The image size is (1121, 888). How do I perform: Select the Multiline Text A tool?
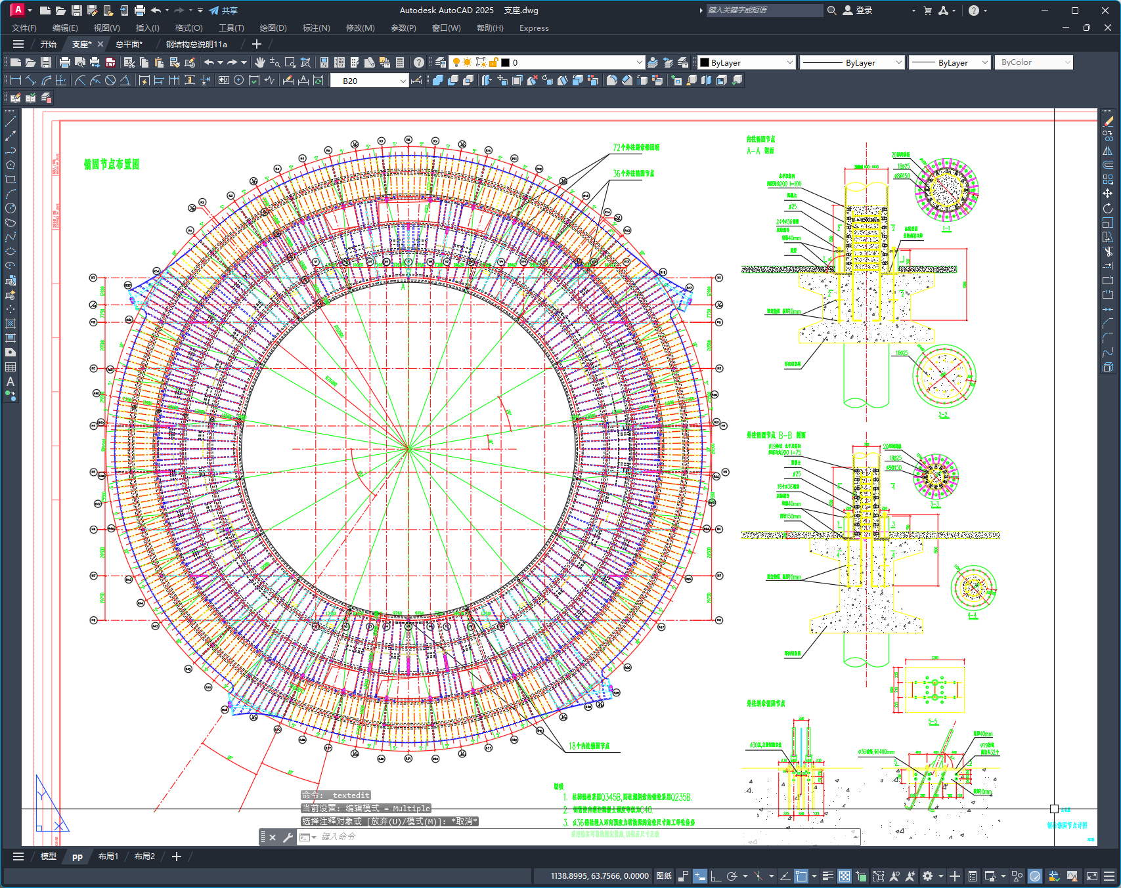(x=11, y=381)
